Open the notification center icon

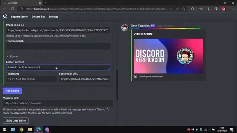pos(231,130)
